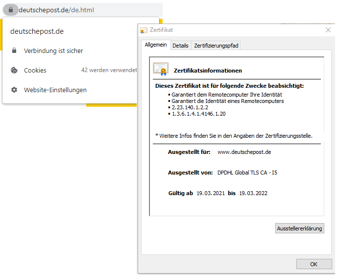This screenshot has height=276, width=338.
Task: Click the 'Ausgestellt von:' label
Action: (x=191, y=173)
